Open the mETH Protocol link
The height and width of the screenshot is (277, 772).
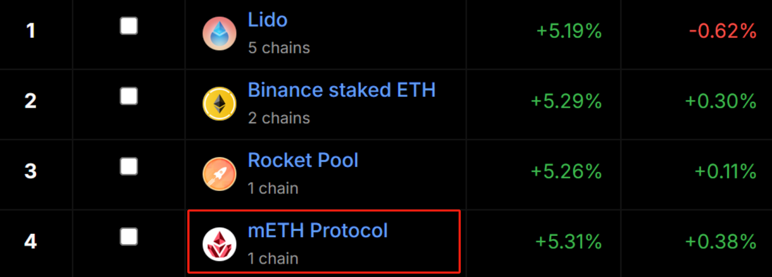[x=317, y=231]
